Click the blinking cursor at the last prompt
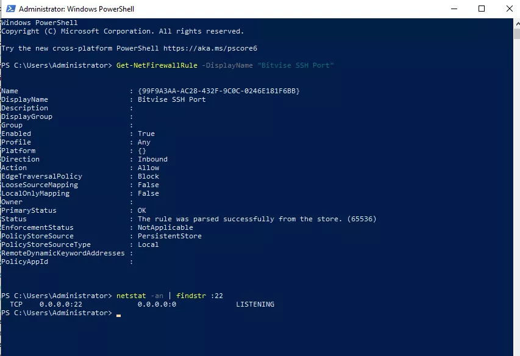This screenshot has height=356, width=520. 119,315
